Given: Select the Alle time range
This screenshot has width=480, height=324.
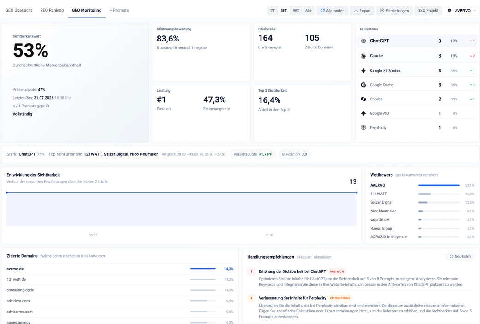Looking at the screenshot, I should pos(308,11).
